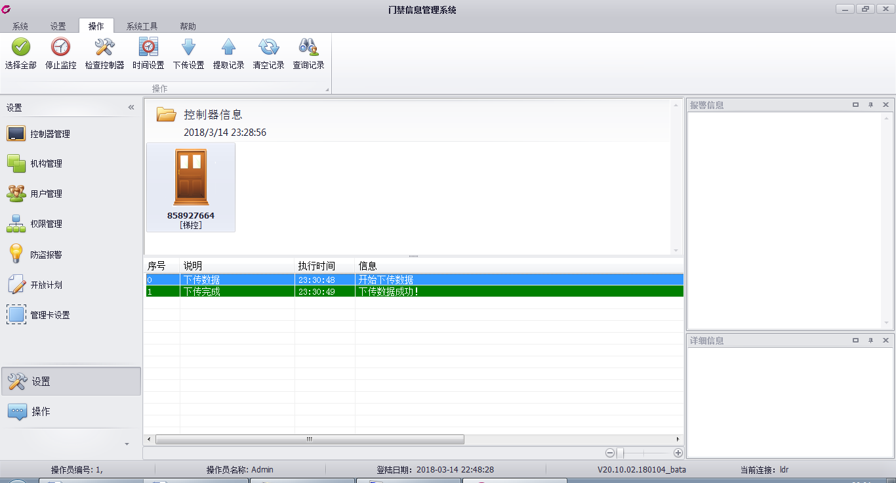Click controller panel scroll down arrow
Image resolution: width=896 pixels, height=483 pixels.
[676, 250]
